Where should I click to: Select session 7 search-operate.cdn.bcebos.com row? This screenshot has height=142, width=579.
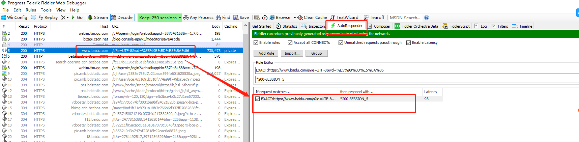click(x=122, y=62)
